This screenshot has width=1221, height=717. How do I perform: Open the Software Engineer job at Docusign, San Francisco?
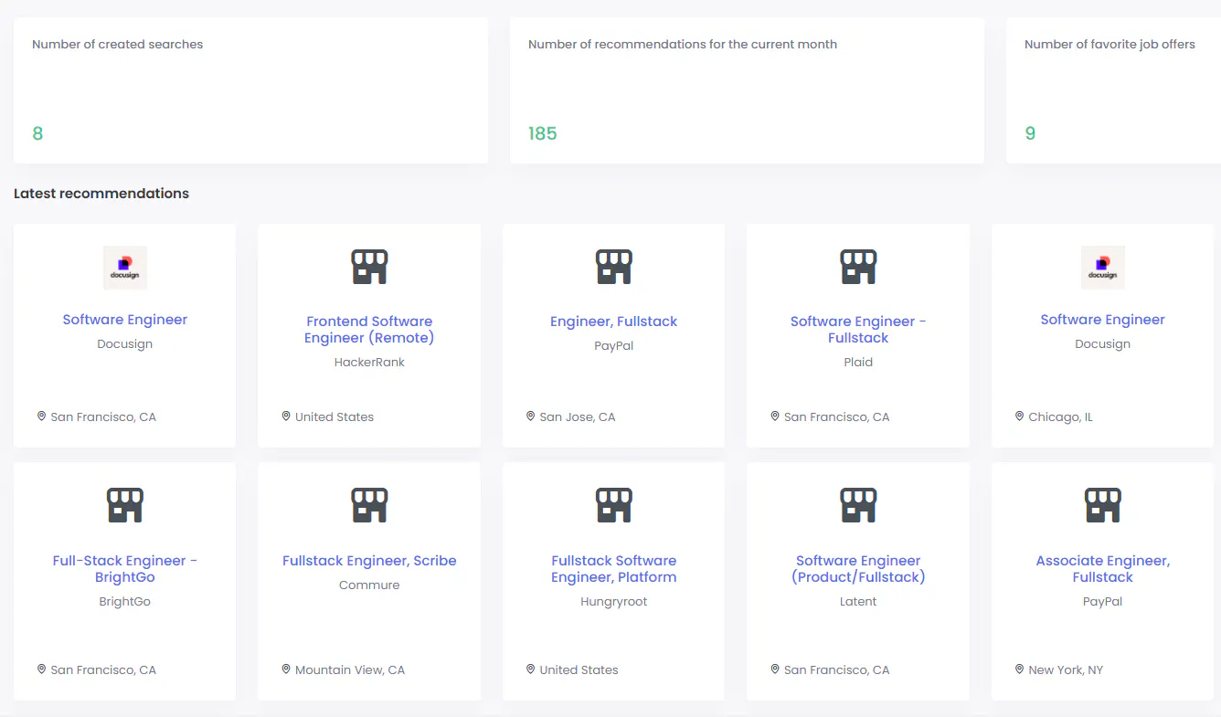[x=125, y=320]
